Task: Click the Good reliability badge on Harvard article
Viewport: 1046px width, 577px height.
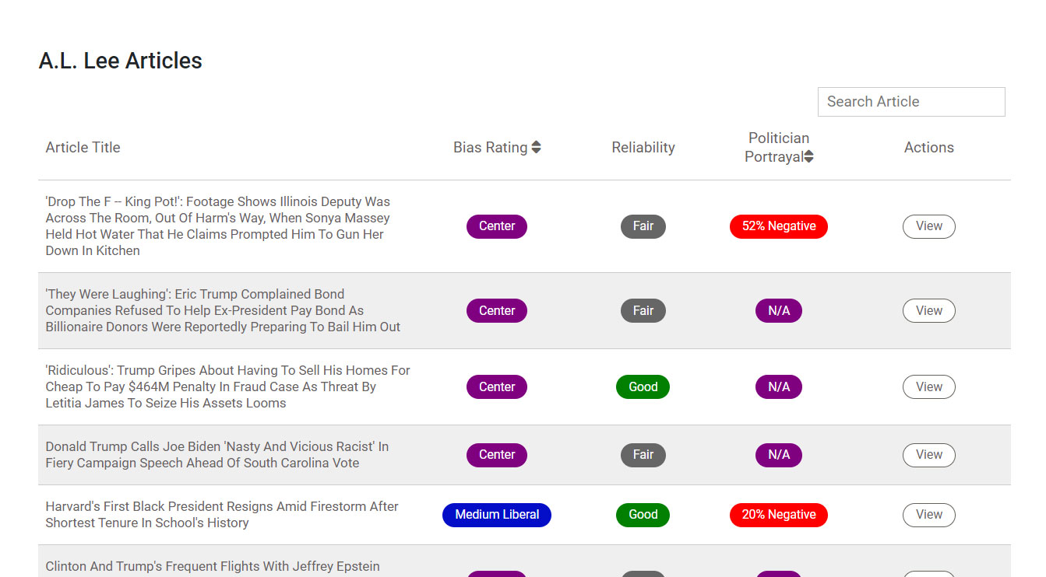Action: coord(643,515)
